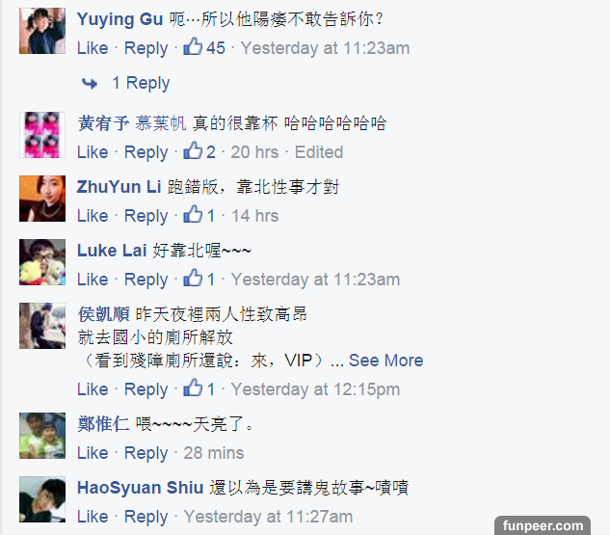Open Luke Lai's avatar thumbnail

tap(42, 262)
